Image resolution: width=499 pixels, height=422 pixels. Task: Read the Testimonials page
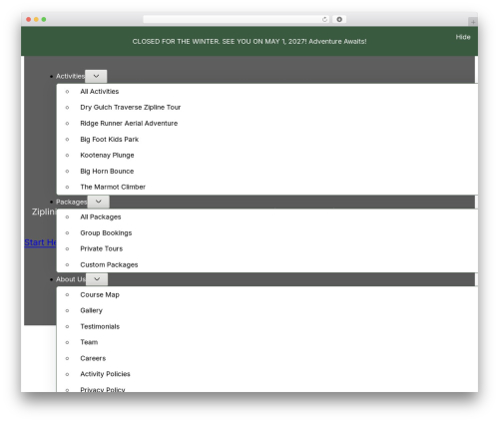click(x=100, y=326)
